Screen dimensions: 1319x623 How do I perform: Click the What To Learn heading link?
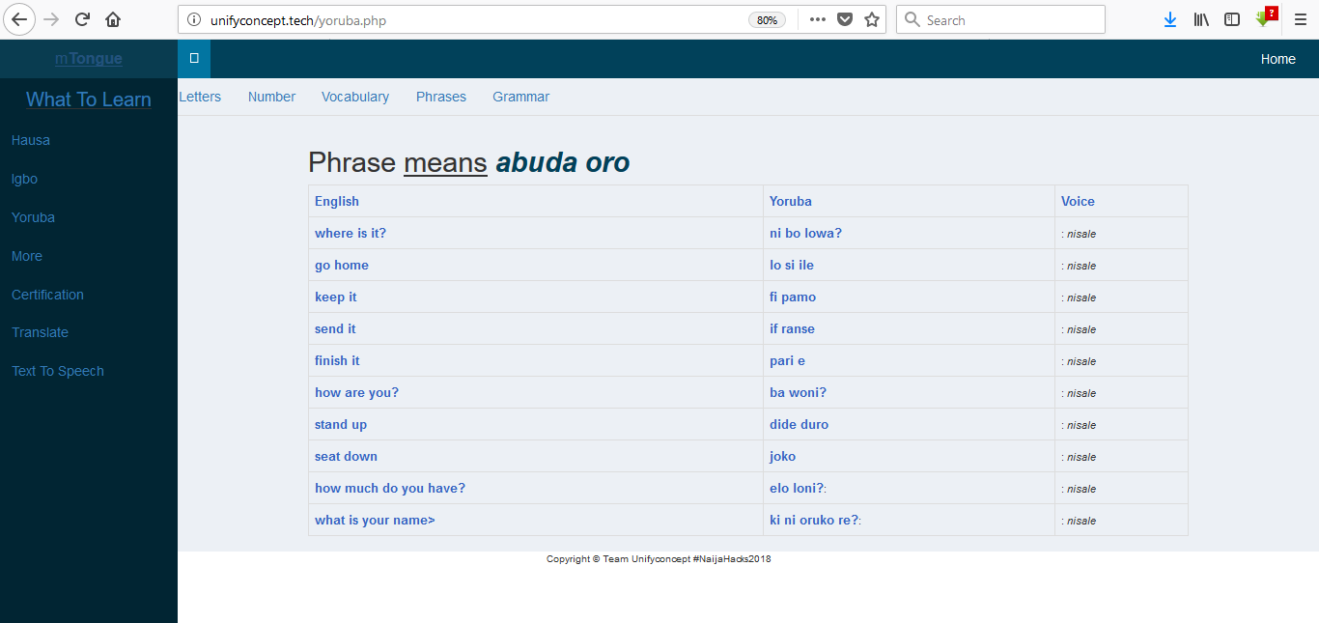pyautogui.click(x=89, y=99)
